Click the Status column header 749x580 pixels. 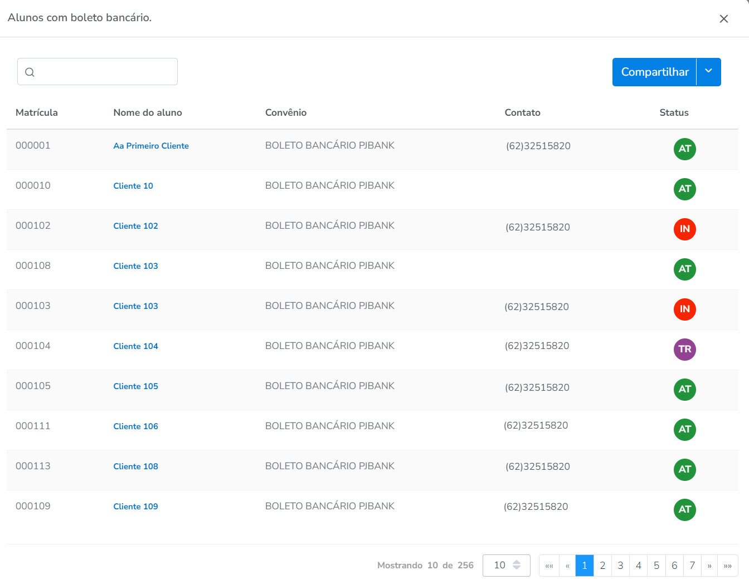[674, 112]
